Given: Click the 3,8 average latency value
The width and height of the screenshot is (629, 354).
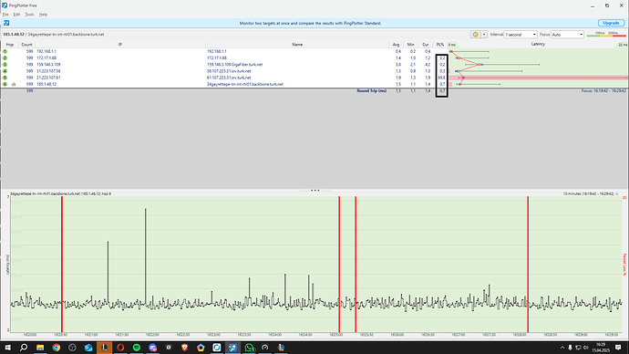Looking at the screenshot, I should (x=398, y=64).
